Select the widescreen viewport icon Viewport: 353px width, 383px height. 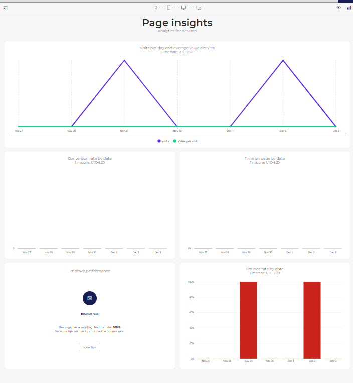coord(199,8)
